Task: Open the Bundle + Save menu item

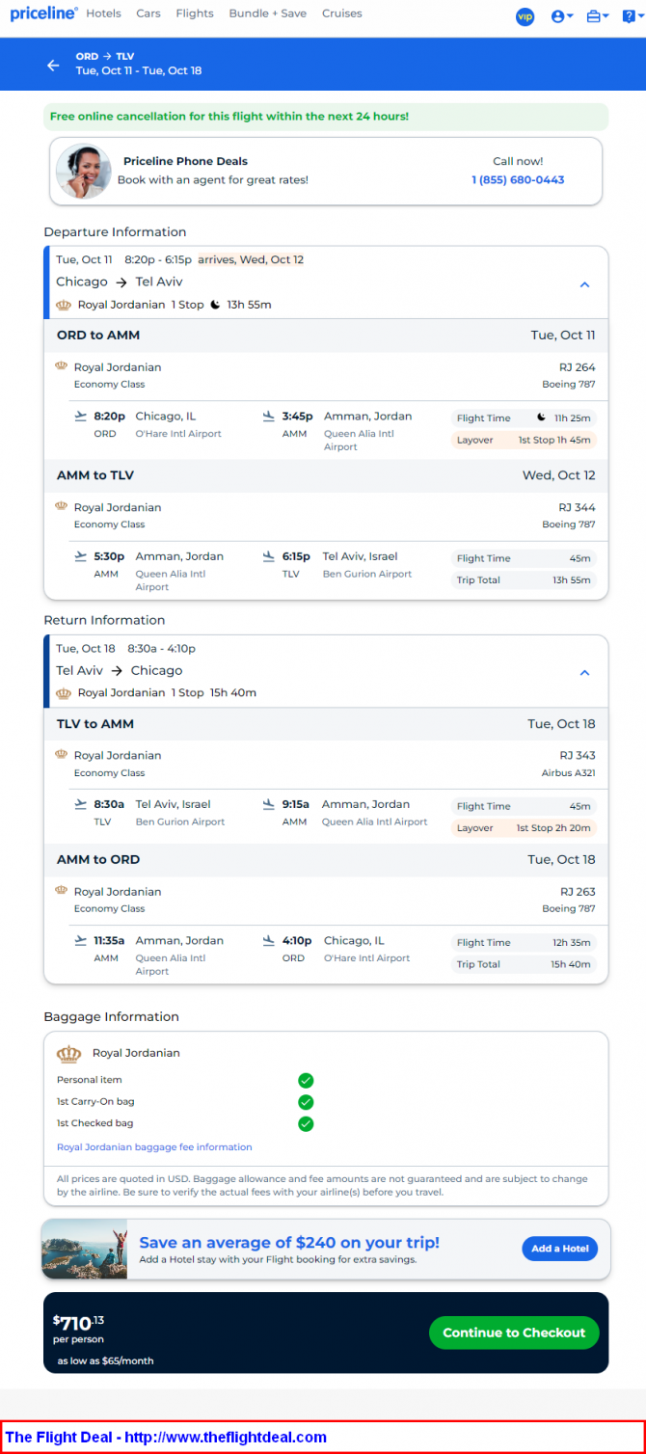Action: tap(268, 13)
